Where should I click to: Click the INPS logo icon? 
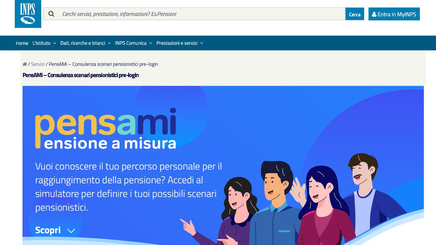pyautogui.click(x=28, y=14)
